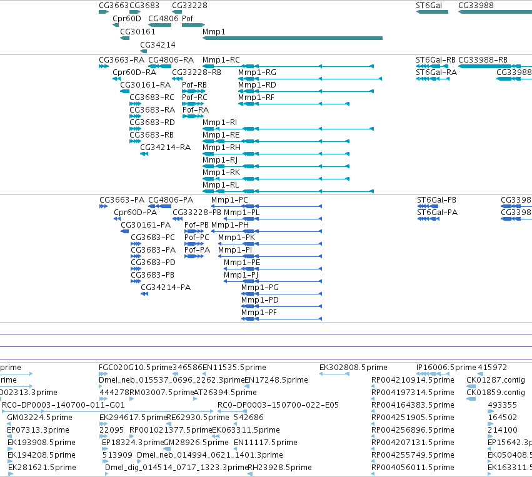532x477 pixels.
Task: Select the CG30161-RA transcript
Action: point(125,91)
